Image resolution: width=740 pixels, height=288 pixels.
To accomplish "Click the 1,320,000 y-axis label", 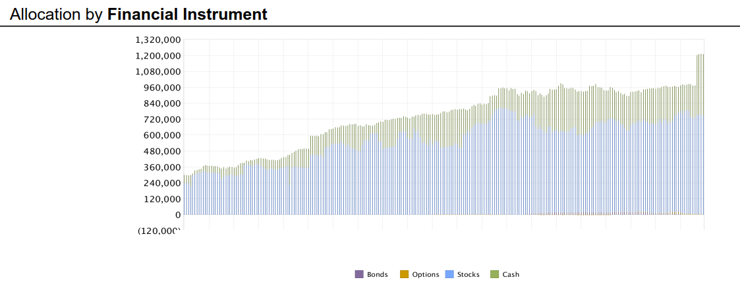I will coord(158,40).
